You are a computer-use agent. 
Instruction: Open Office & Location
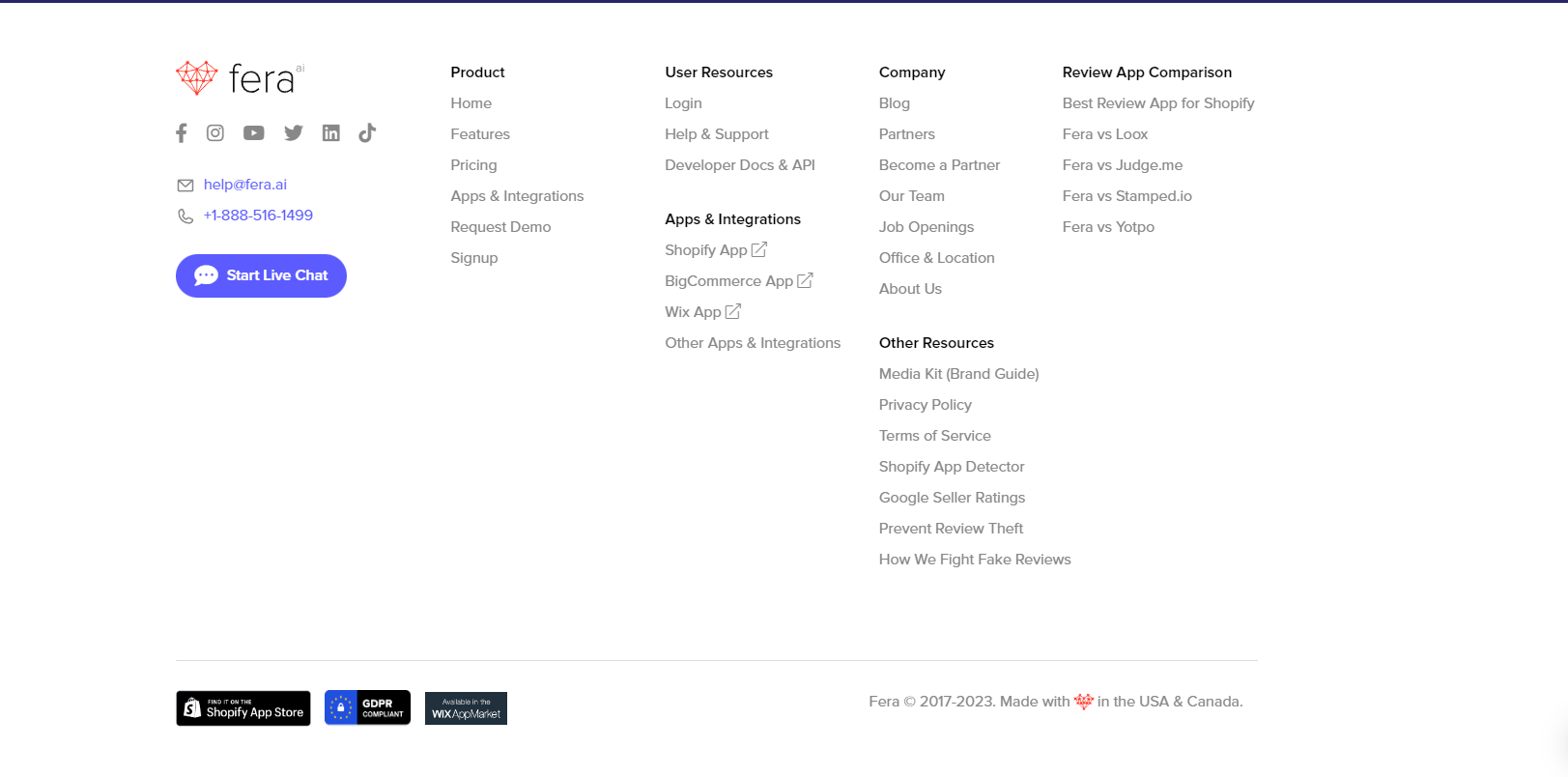(937, 258)
